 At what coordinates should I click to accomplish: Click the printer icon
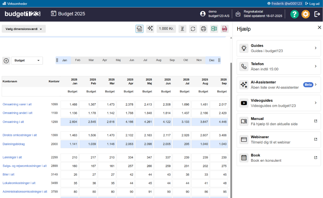coord(203,29)
